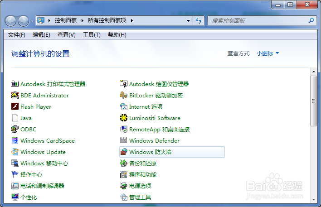Click the Autodesk 打印样式管理器 icon
Image resolution: width=321 pixels, height=207 pixels.
[x=15, y=84]
